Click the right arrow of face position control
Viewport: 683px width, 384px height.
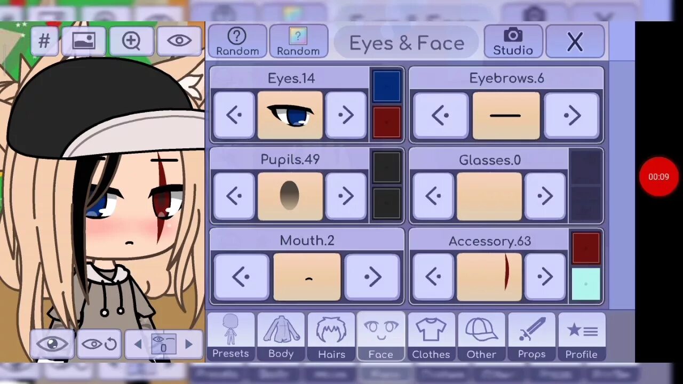coord(189,345)
